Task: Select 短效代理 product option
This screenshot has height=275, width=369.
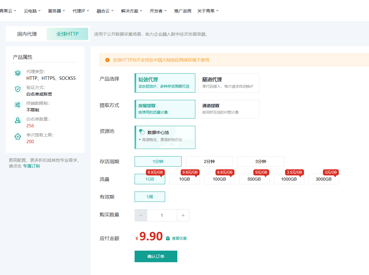Action: (165, 83)
